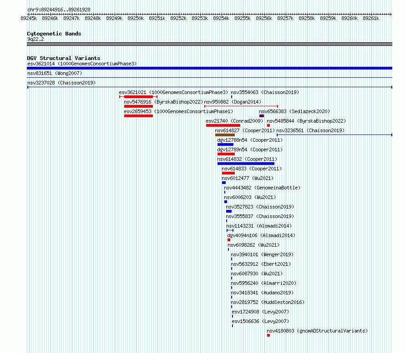The width and height of the screenshot is (405, 353).
Task: Click red bar under dgv12789n54
Action: pyautogui.click(x=226, y=154)
